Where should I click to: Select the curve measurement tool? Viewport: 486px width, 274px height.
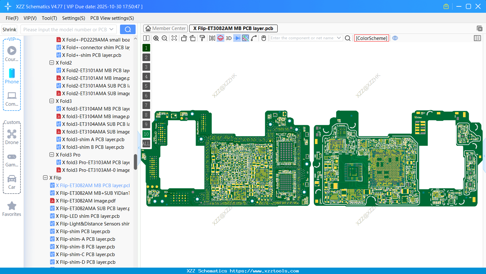254,38
